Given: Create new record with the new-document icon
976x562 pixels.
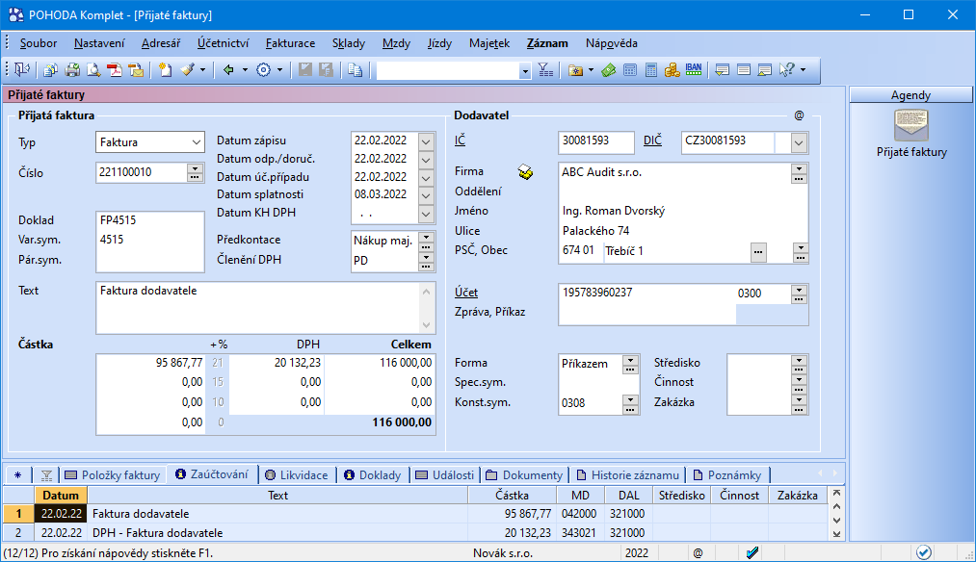Looking at the screenshot, I should point(165,70).
